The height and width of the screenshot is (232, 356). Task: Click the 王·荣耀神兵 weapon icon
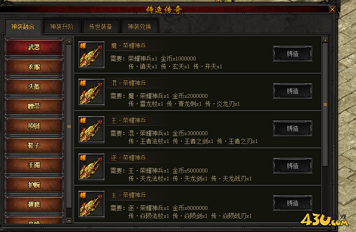click(91, 129)
